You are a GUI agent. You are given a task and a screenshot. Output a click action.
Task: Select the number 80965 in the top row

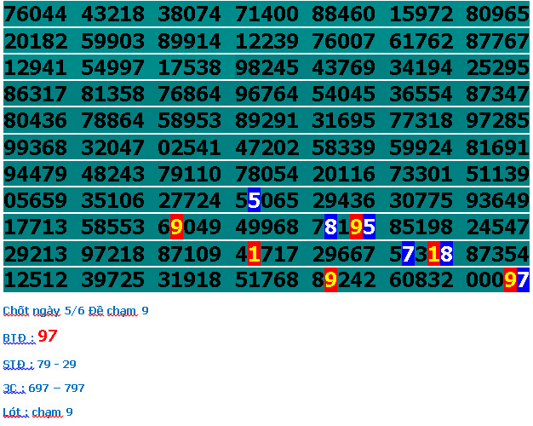pyautogui.click(x=498, y=14)
